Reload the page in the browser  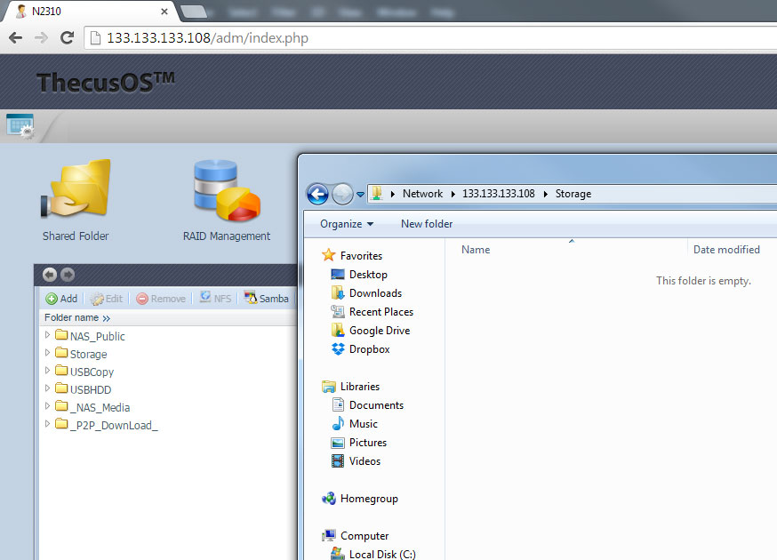[x=67, y=38]
